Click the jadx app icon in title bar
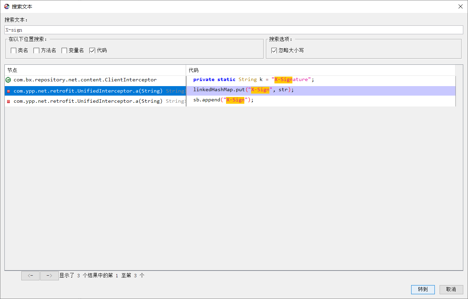 click(7, 6)
